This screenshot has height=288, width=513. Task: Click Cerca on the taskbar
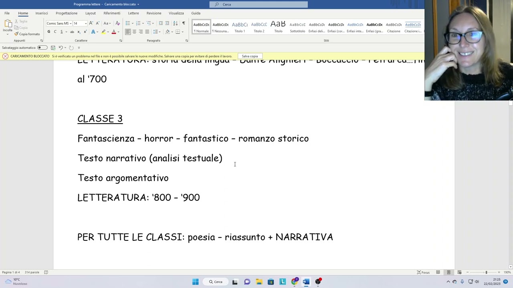click(x=216, y=282)
